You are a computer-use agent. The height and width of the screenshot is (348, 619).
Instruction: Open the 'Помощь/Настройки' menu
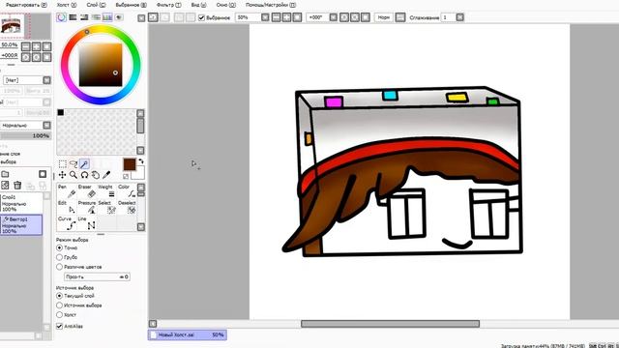[x=271, y=5]
